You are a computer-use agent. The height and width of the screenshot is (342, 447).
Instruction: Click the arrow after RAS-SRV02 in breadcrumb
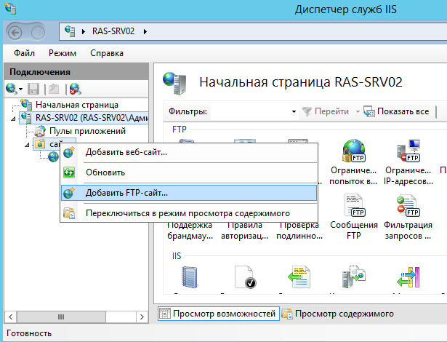pyautogui.click(x=145, y=31)
